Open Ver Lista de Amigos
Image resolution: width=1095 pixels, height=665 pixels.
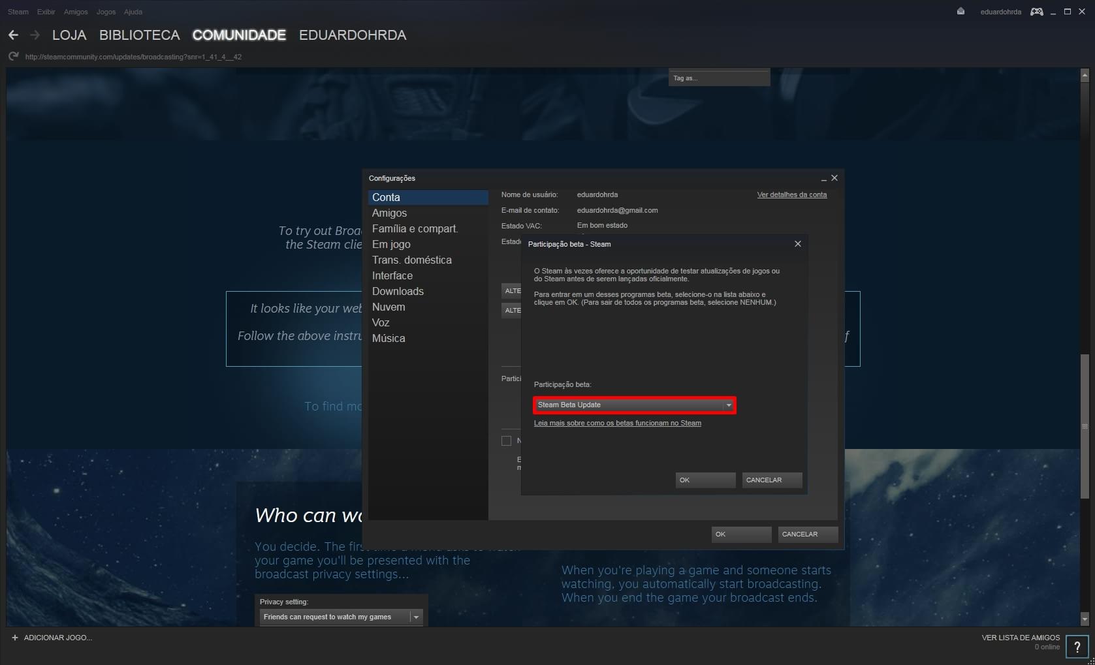1021,638
